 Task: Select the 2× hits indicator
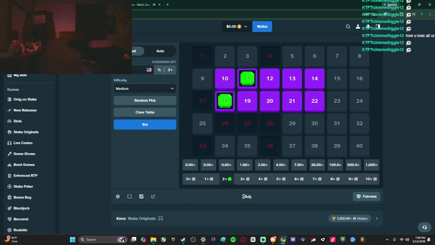point(227,179)
